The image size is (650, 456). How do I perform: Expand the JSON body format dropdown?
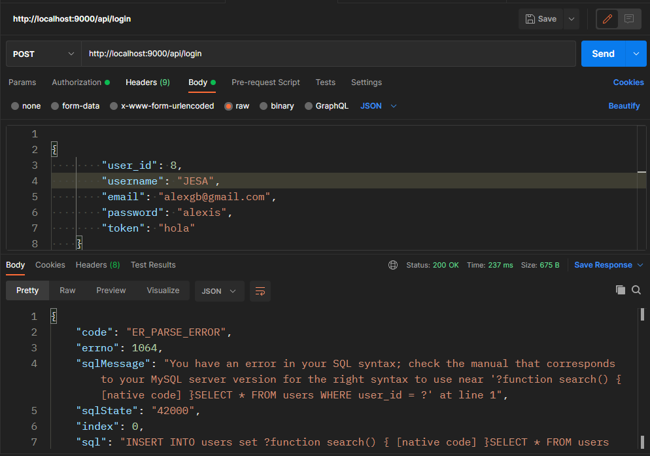(x=379, y=106)
